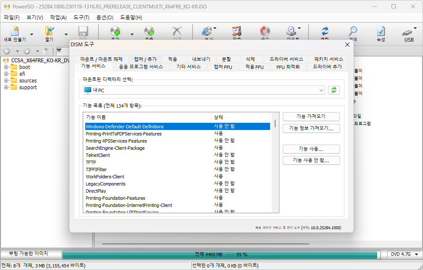Click the 기능 사용... button
The height and width of the screenshot is (270, 423).
tap(311, 149)
